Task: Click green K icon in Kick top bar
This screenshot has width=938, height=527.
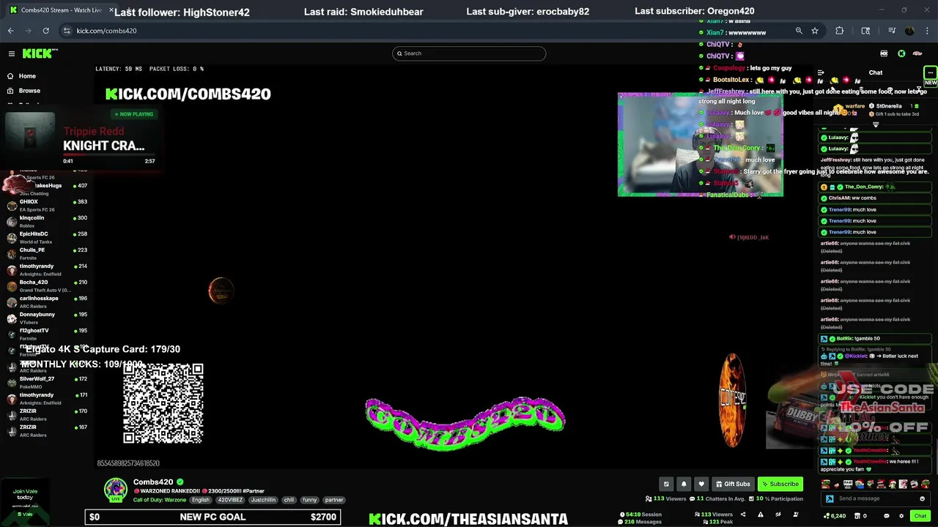Action: point(901,53)
